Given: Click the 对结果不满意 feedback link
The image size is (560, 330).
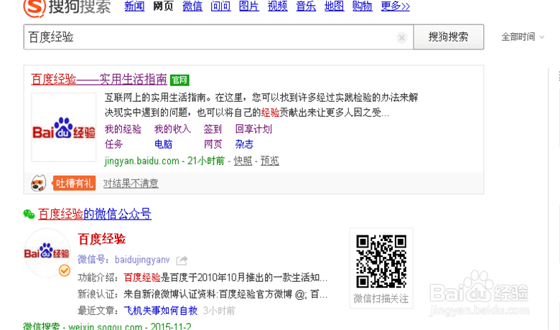Looking at the screenshot, I should point(131,184).
